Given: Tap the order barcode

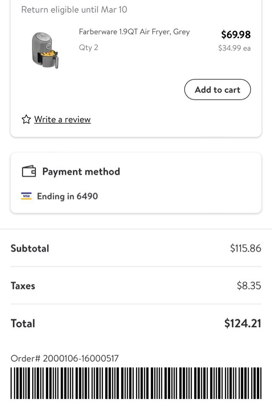Looking at the screenshot, I should pyautogui.click(x=136, y=383).
